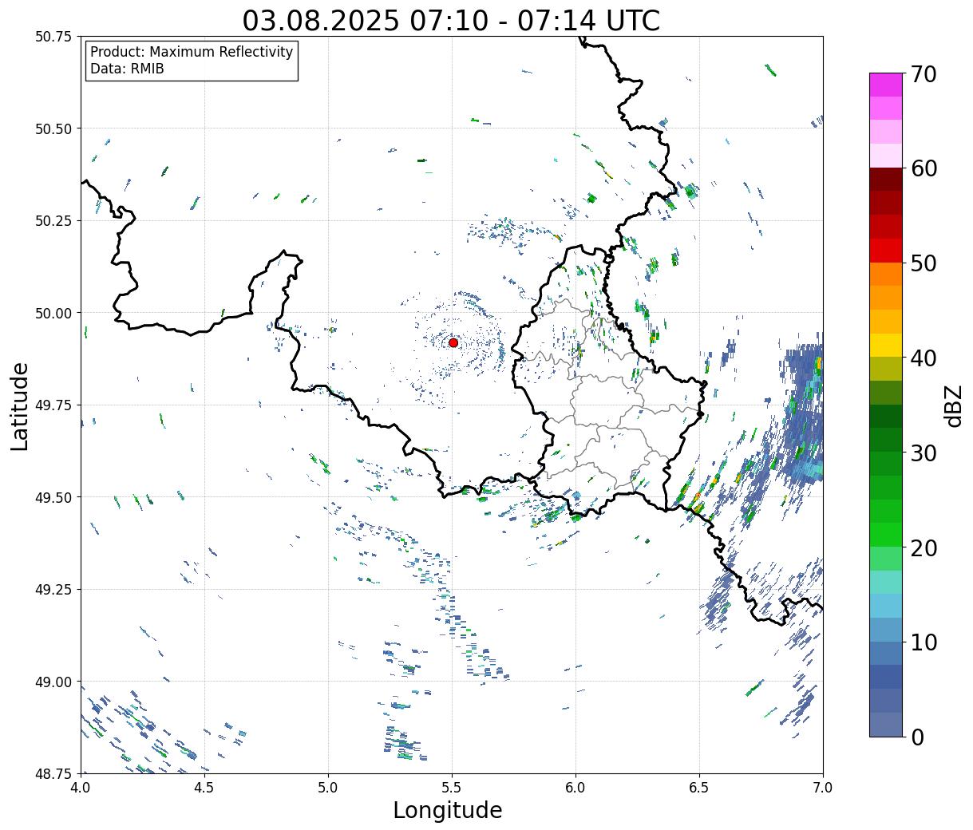Click the bright green 20 dBZ colorbar segment
This screenshot has height=830, width=973.
pyautogui.click(x=886, y=535)
